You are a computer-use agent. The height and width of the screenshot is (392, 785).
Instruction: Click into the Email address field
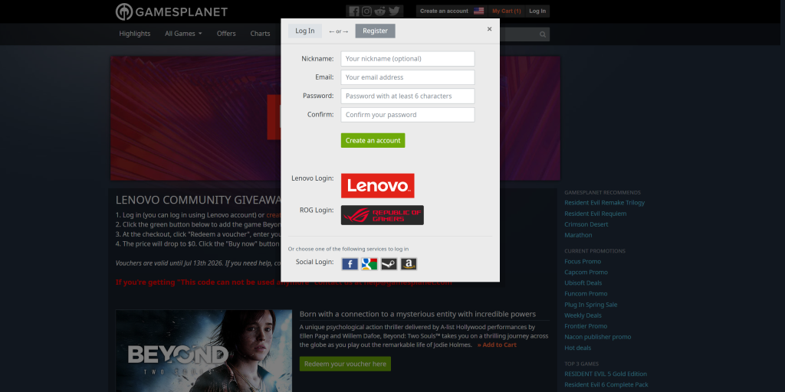(x=407, y=77)
